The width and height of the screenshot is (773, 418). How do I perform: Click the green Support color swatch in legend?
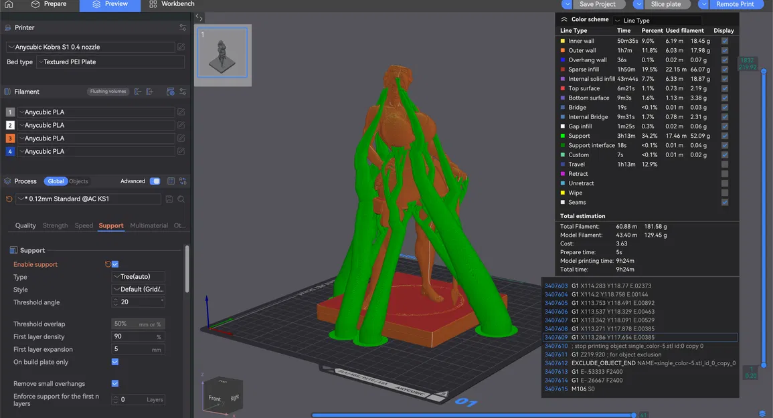click(563, 136)
